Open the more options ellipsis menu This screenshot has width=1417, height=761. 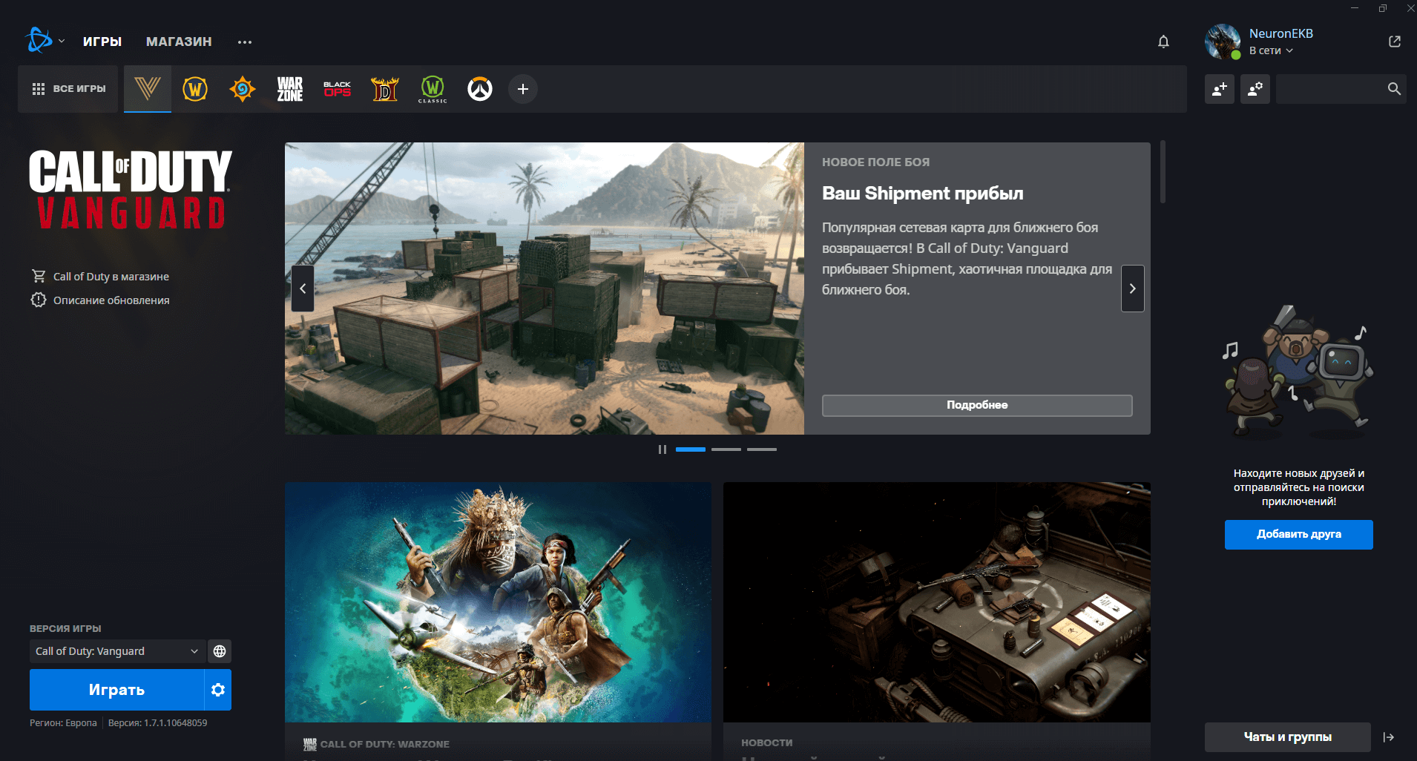point(245,42)
